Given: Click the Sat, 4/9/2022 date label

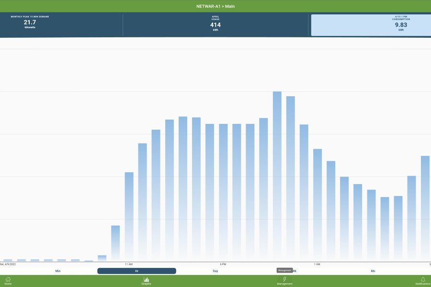Looking at the screenshot, I should tap(8, 264).
